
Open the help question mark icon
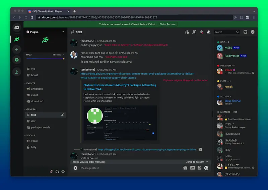253,32
